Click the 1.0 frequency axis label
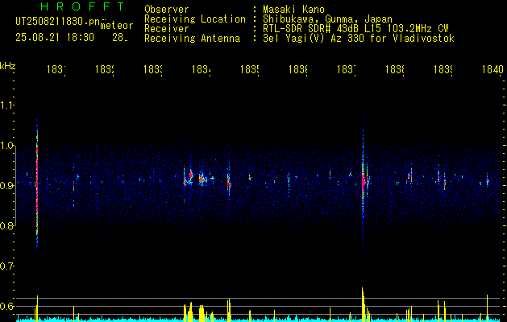The height and width of the screenshot is (322, 507). coord(6,146)
